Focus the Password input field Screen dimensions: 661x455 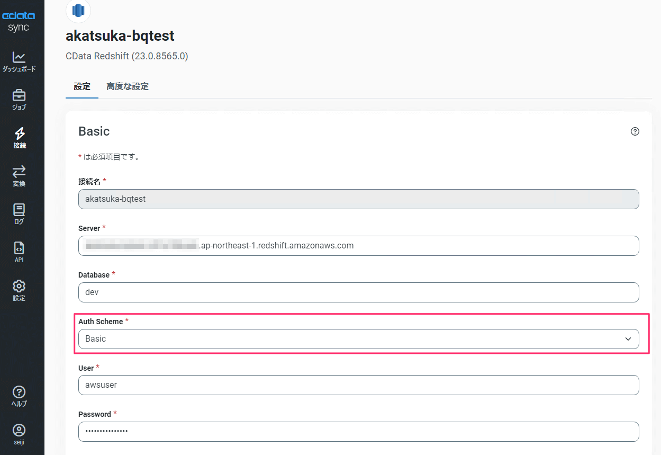[x=358, y=431]
